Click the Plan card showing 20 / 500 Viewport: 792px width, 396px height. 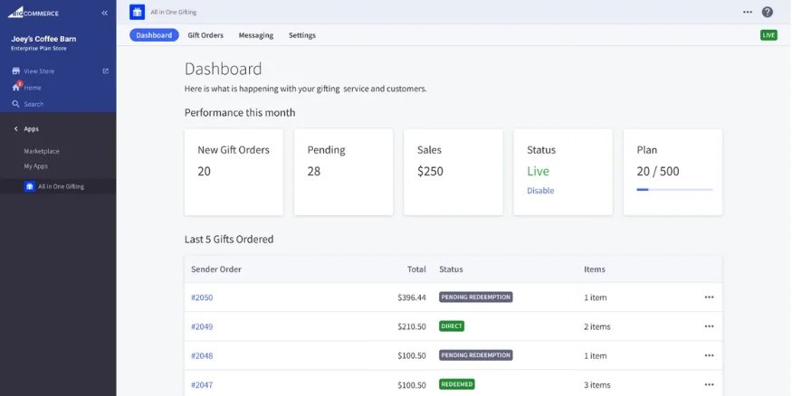(673, 172)
